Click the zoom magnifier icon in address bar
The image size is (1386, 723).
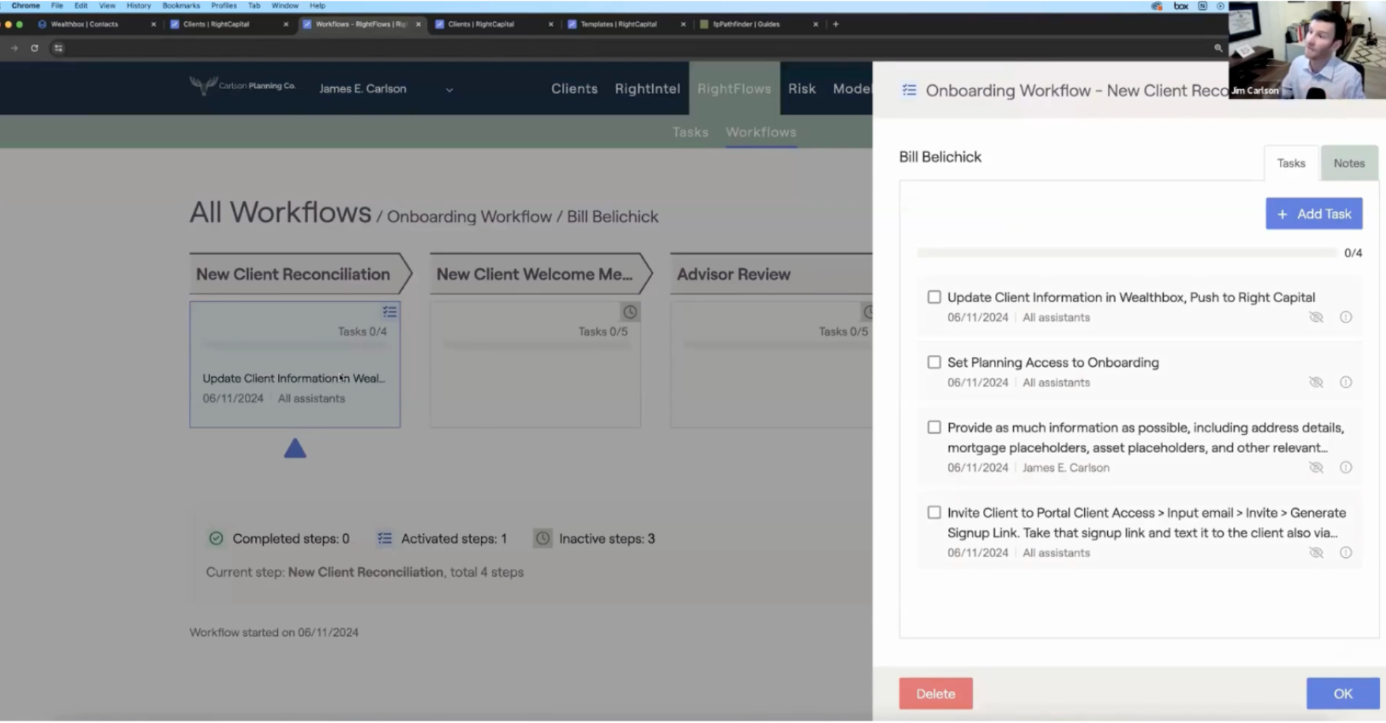click(1218, 48)
